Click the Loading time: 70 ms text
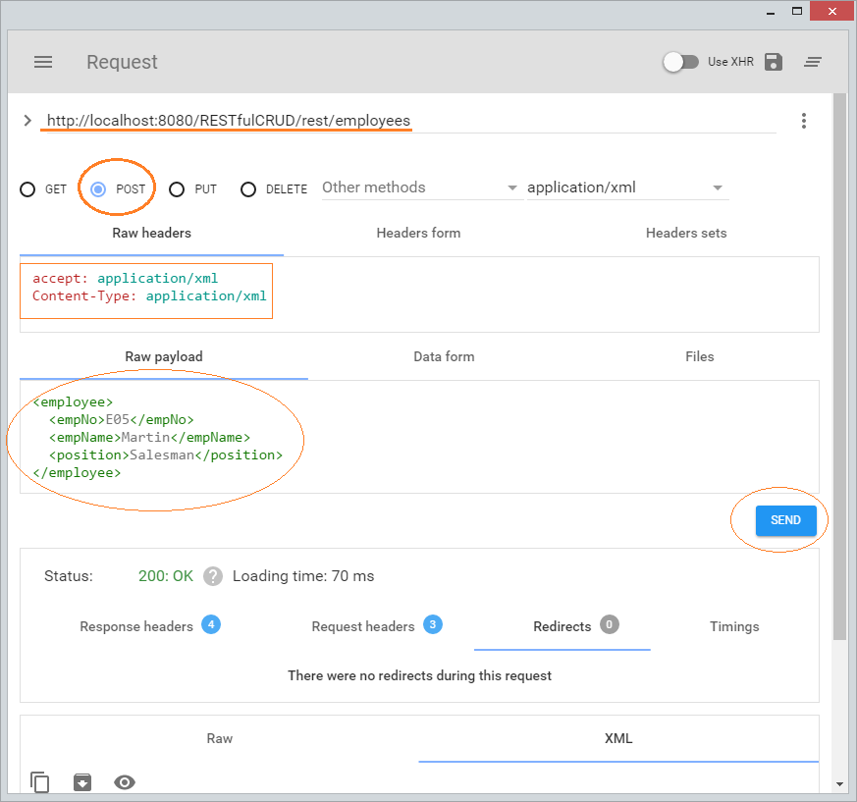 [303, 576]
